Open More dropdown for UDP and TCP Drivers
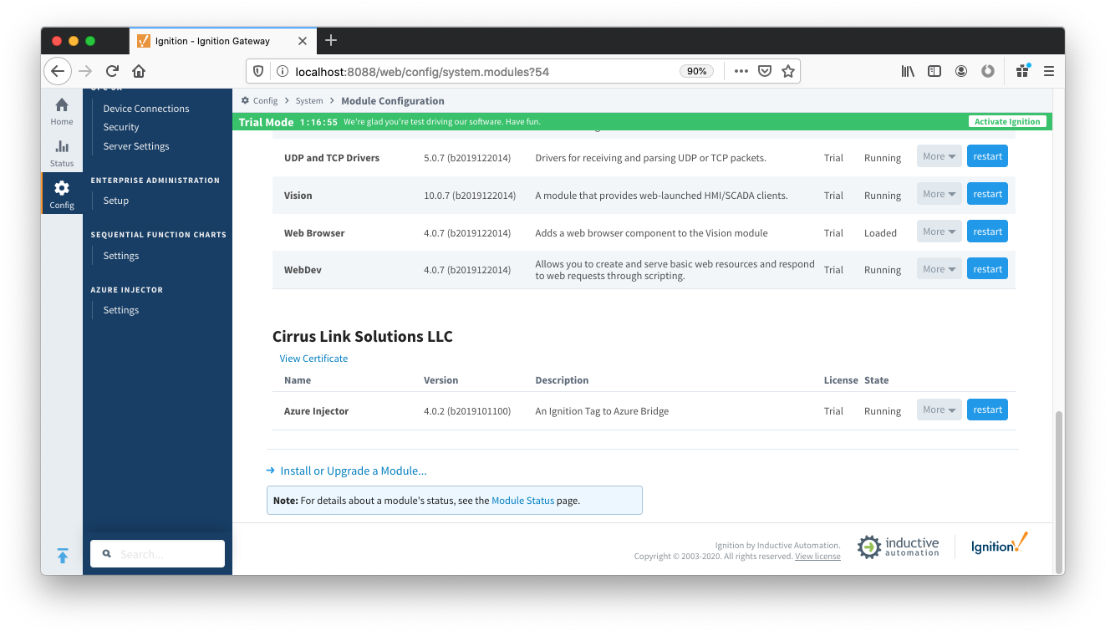The height and width of the screenshot is (631, 1105). click(x=939, y=156)
